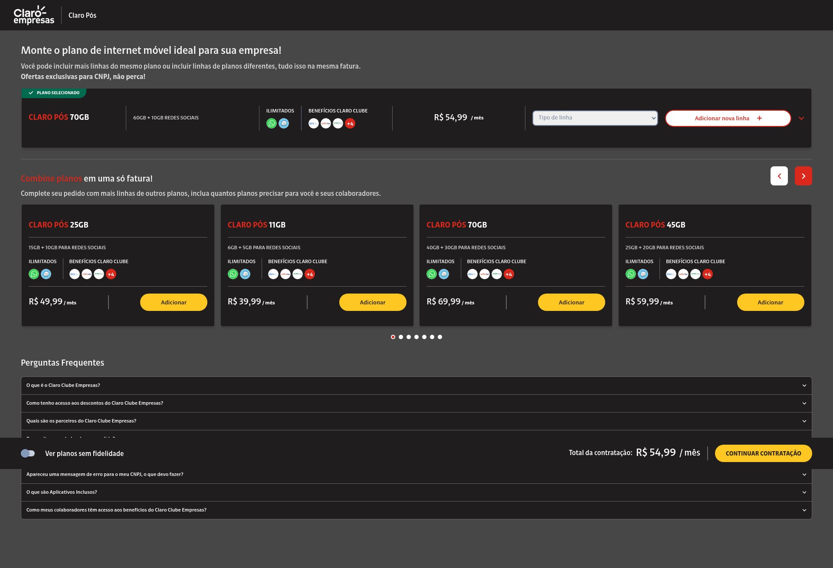833x568 pixels.
Task: Add the Claro Pós 45GB plan
Action: [x=771, y=302]
